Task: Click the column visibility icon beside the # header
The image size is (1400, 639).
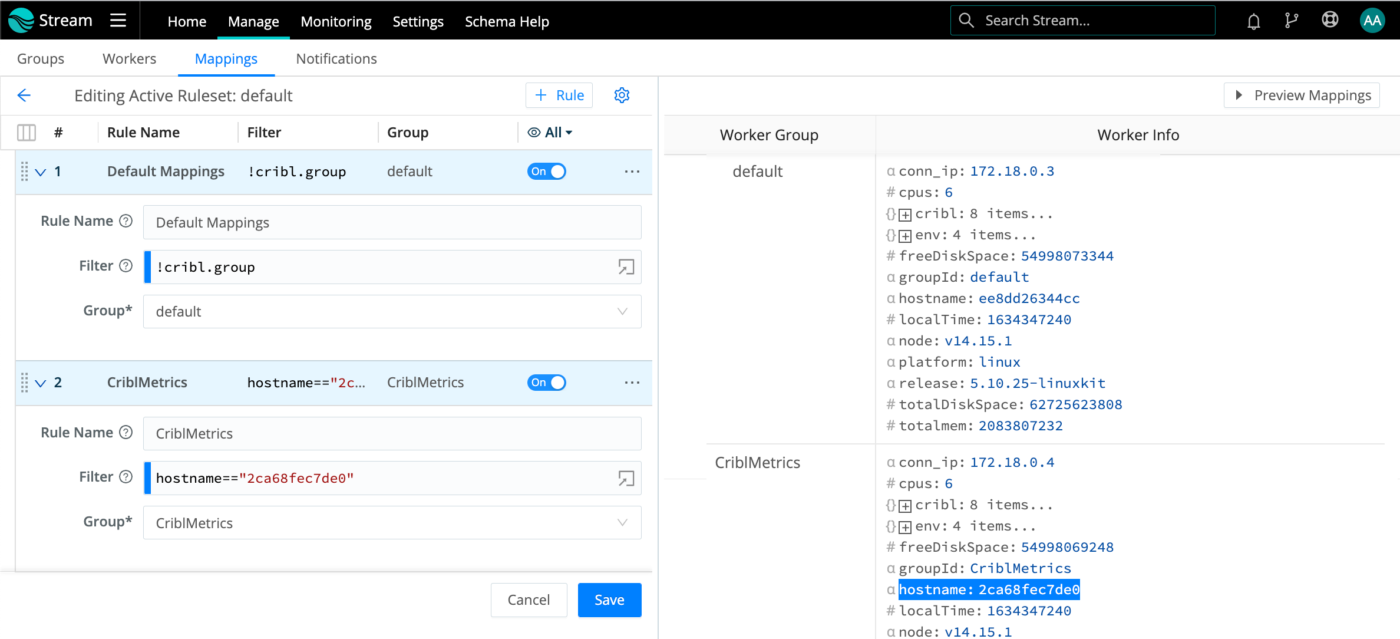Action: (26, 132)
